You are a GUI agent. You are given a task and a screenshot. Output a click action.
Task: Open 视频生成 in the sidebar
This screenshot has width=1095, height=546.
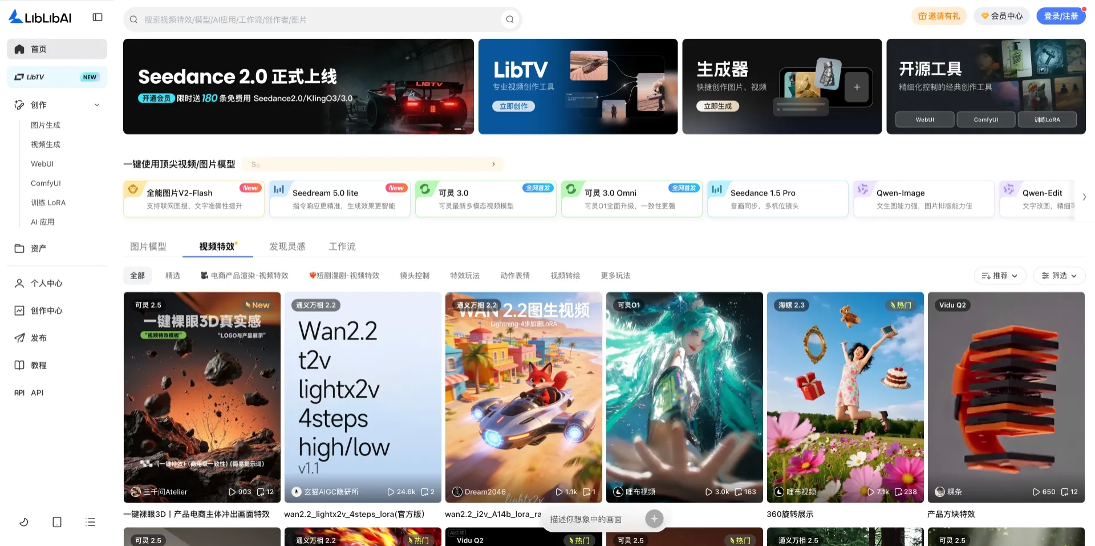coord(46,145)
